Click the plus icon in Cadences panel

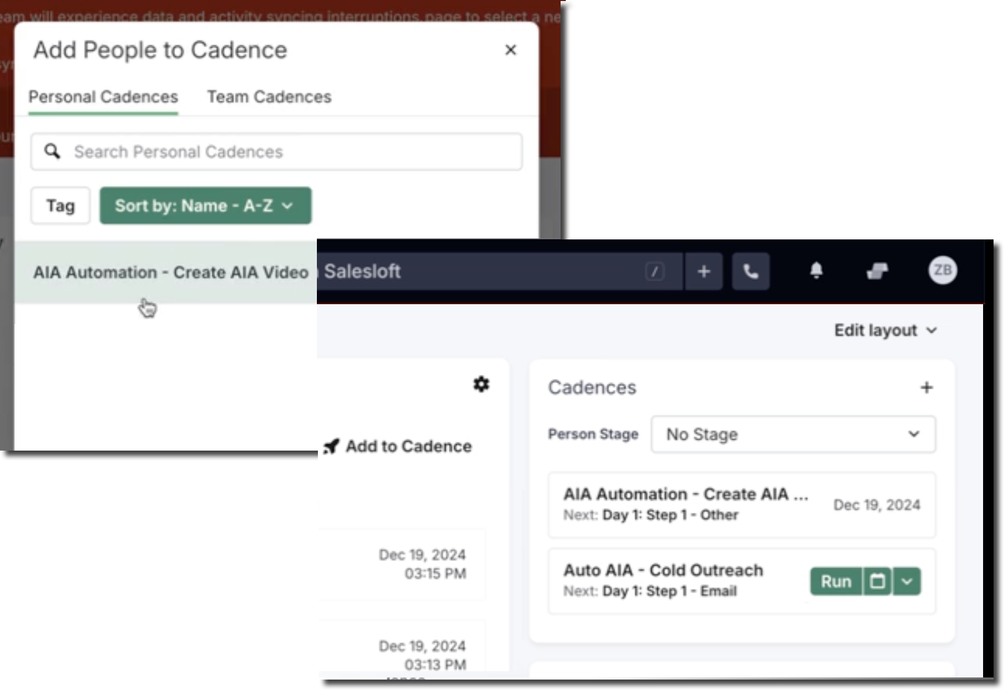[926, 388]
